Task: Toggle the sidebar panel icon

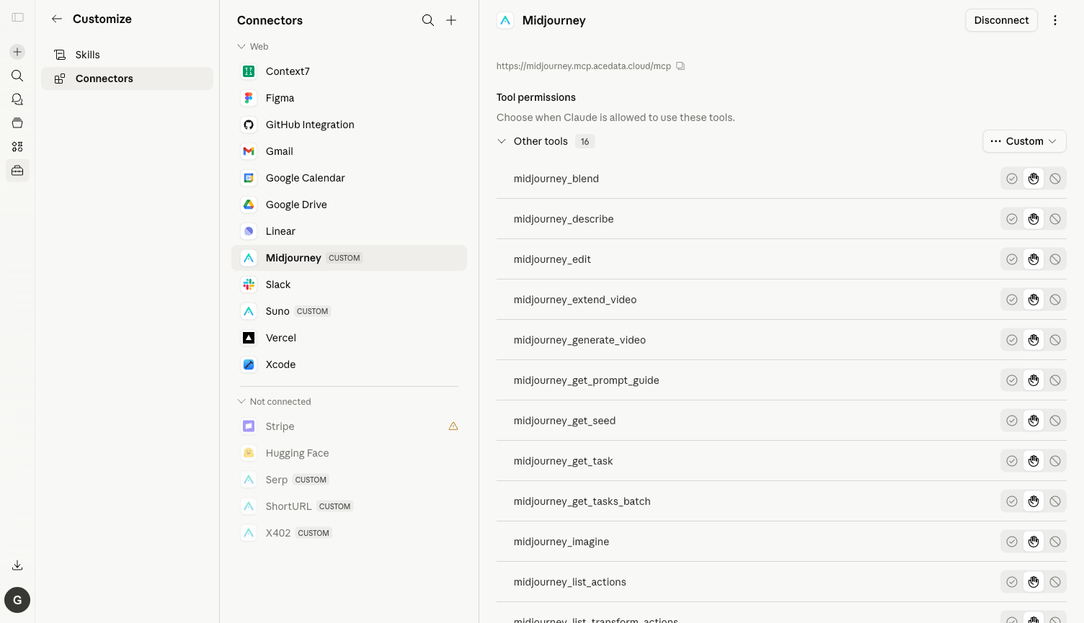Action: [x=17, y=17]
